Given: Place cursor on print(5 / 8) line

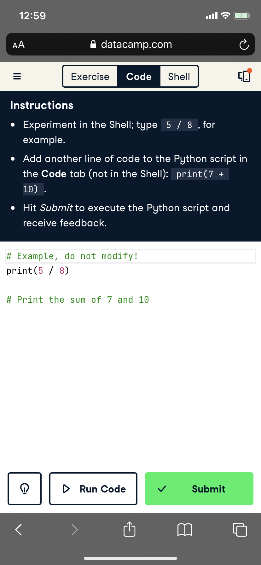Looking at the screenshot, I should [x=38, y=271].
